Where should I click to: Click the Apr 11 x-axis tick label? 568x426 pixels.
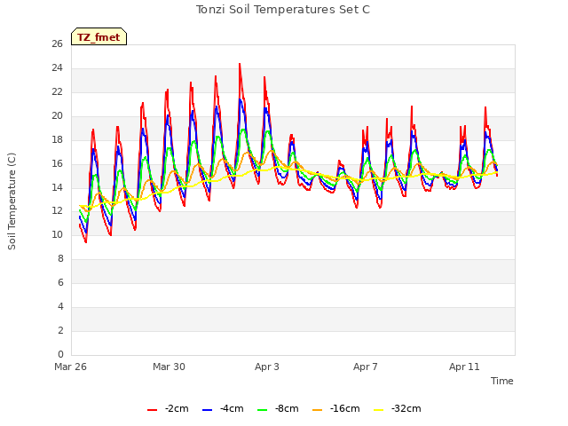tap(464, 367)
